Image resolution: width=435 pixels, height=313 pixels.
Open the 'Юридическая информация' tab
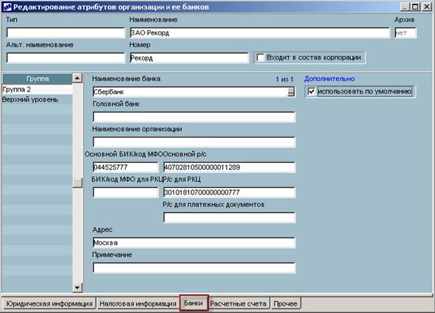(x=49, y=303)
